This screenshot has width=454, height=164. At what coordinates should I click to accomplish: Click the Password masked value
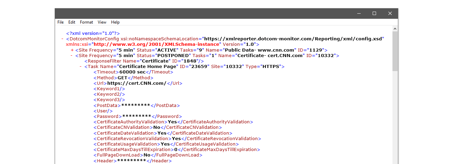point(137,117)
